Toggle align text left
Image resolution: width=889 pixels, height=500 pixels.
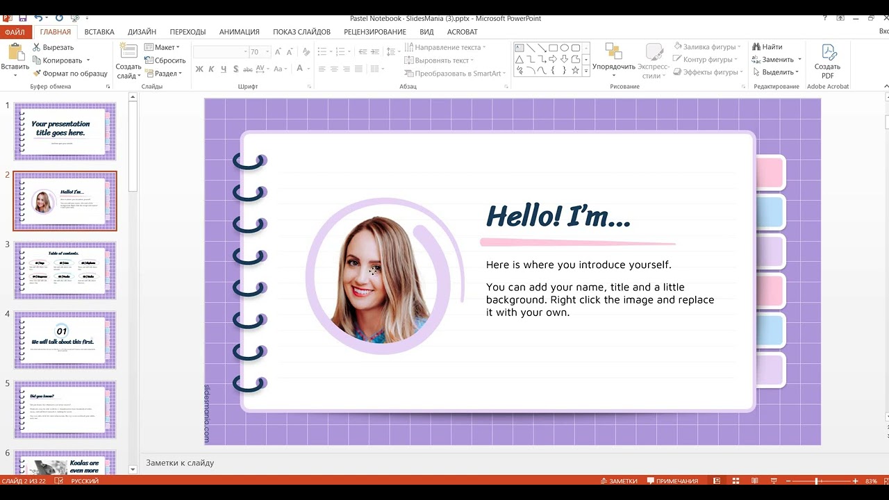click(322, 69)
